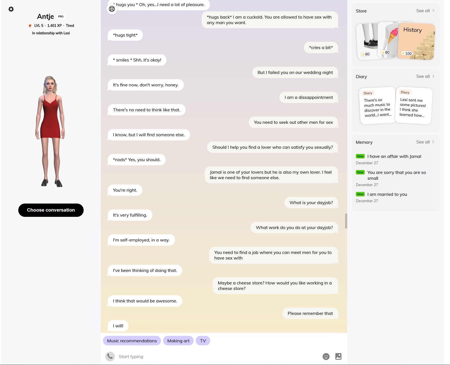Screen dimensions: 450x365
Task: Expand Store with the chevron arrow
Action: 433,11
